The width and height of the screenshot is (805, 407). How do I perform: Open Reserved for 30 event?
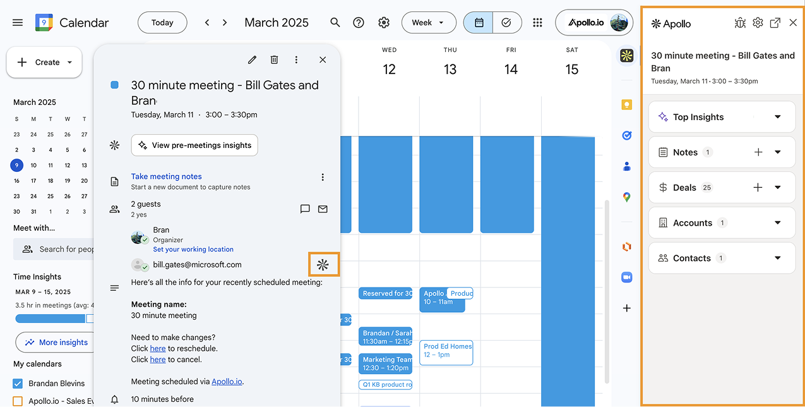(385, 293)
